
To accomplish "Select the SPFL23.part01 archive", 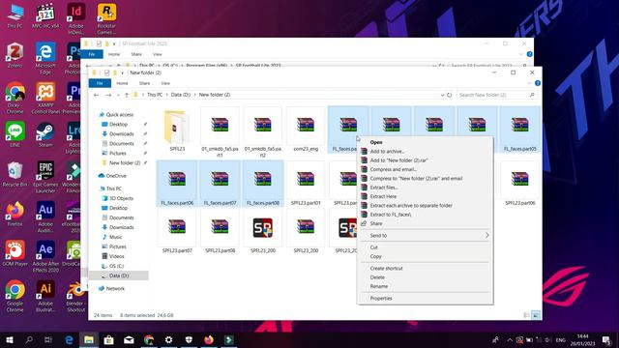I will tap(306, 184).
